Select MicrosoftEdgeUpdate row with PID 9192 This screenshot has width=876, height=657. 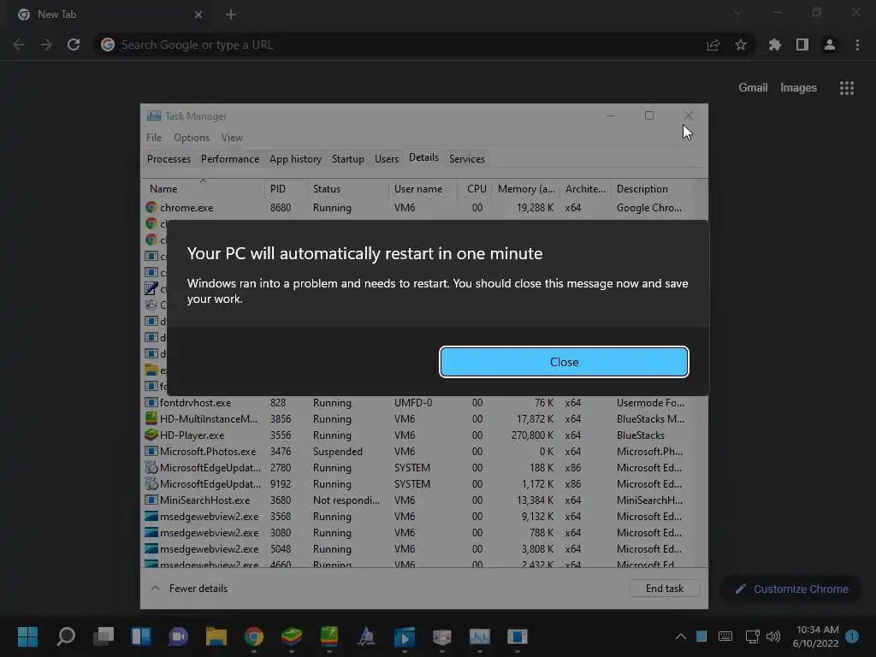tap(417, 484)
